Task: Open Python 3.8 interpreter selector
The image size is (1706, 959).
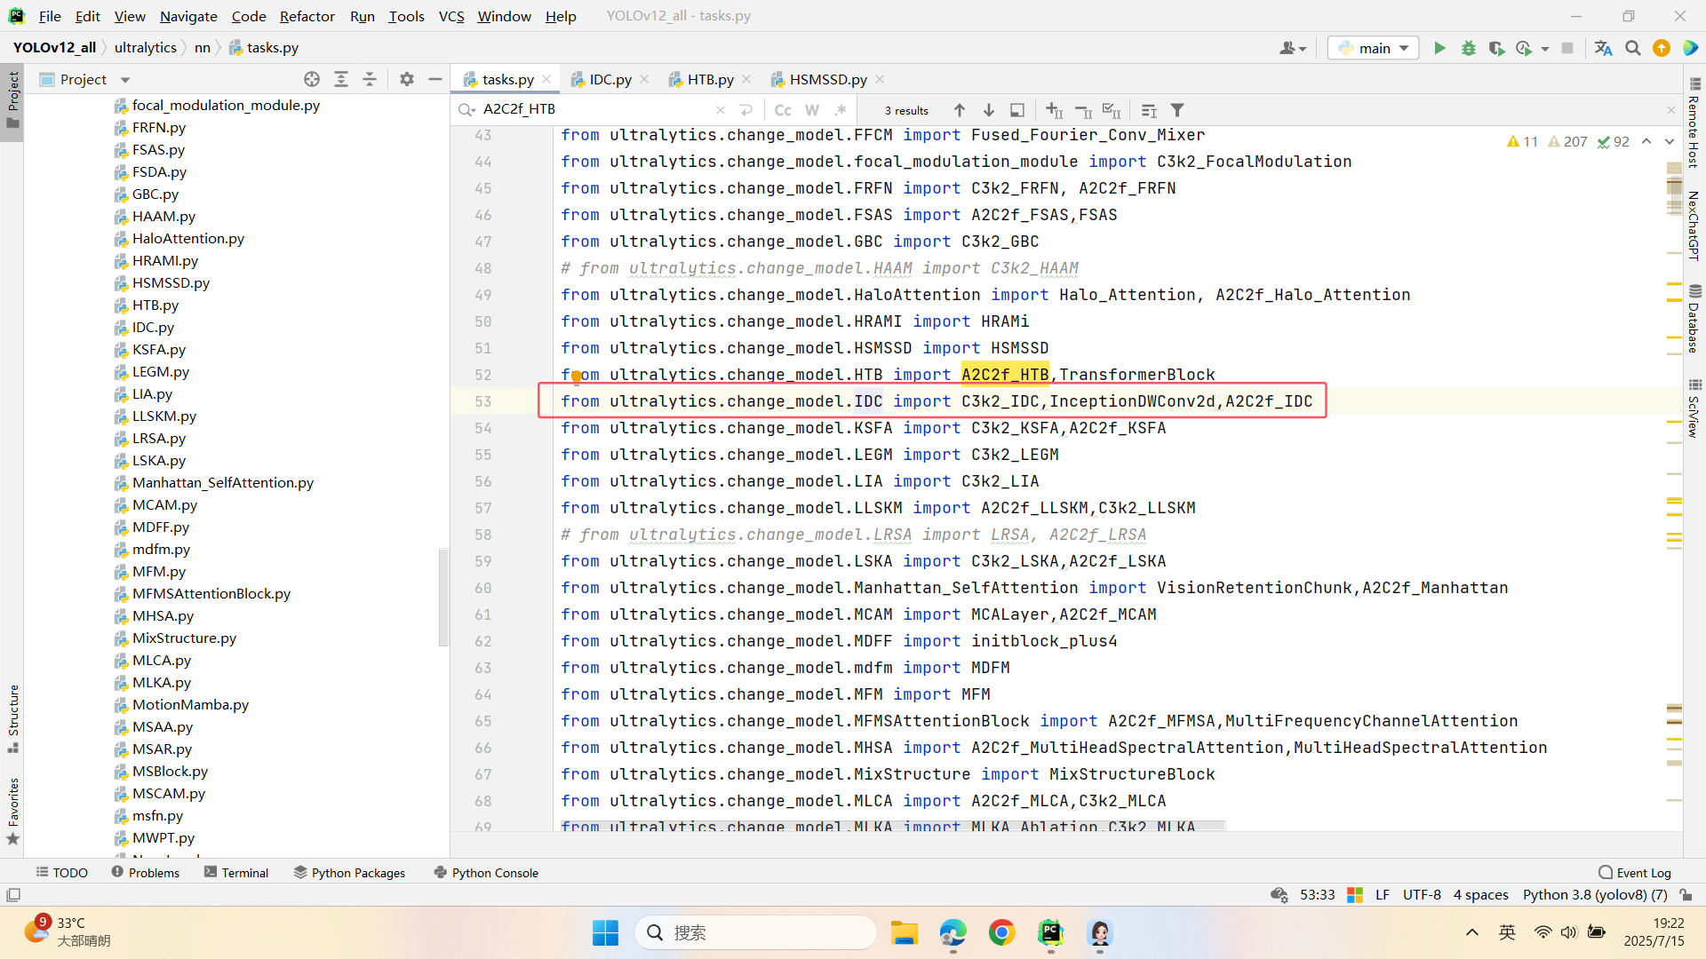Action: click(1594, 894)
